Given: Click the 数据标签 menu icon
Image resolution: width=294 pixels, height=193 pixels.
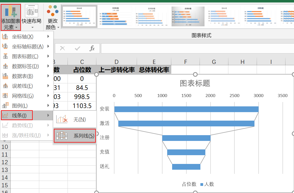Looking at the screenshot, I should click(5, 66).
